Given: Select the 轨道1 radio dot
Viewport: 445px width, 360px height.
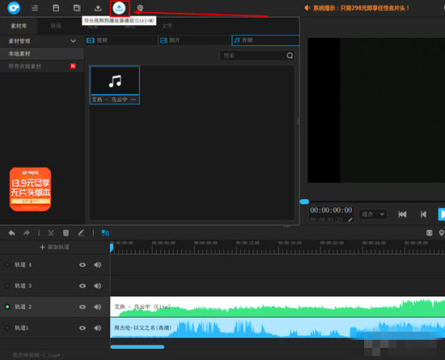Looking at the screenshot, I should (7, 328).
